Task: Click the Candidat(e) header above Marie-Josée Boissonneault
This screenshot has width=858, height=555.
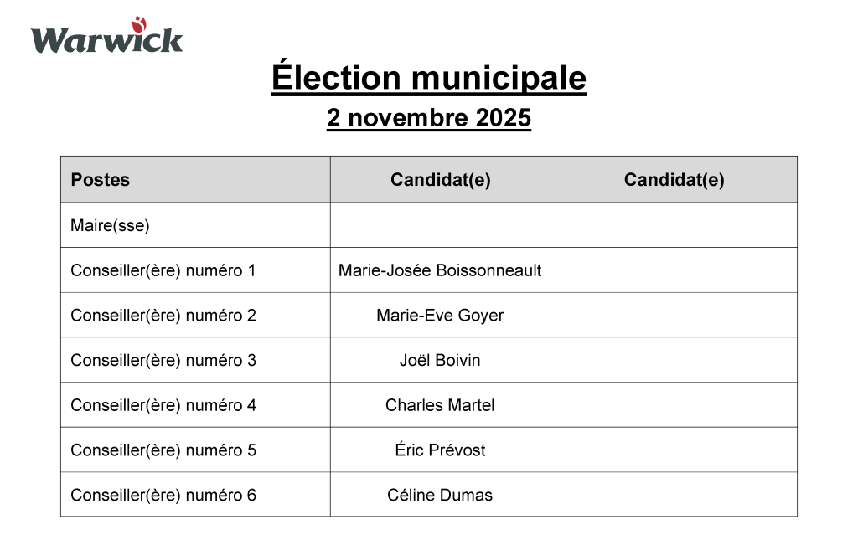Action: [440, 180]
